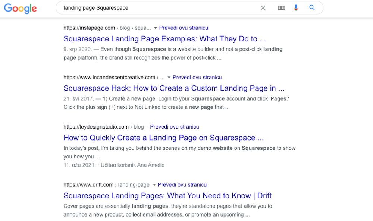Image resolution: width=373 pixels, height=221 pixels.
Task: Expand the dropdown arrow next to incandescentcreative.com URL
Action: [169, 78]
